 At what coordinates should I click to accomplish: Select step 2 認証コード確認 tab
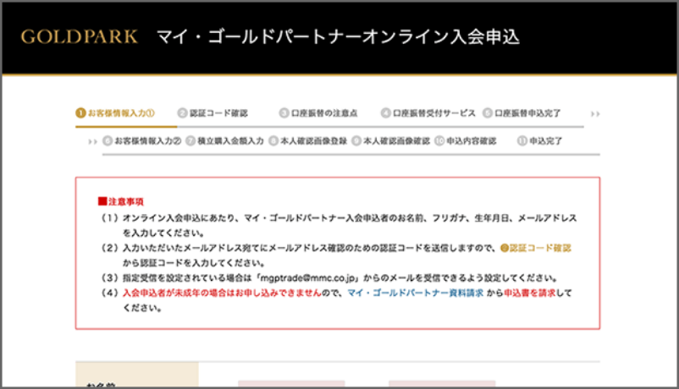pyautogui.click(x=213, y=113)
